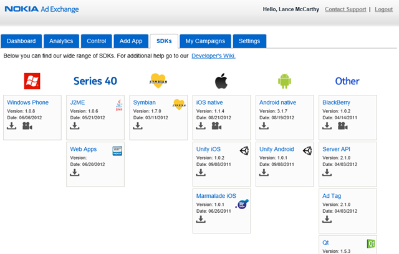Download the Windows Phone SDK

(x=11, y=126)
